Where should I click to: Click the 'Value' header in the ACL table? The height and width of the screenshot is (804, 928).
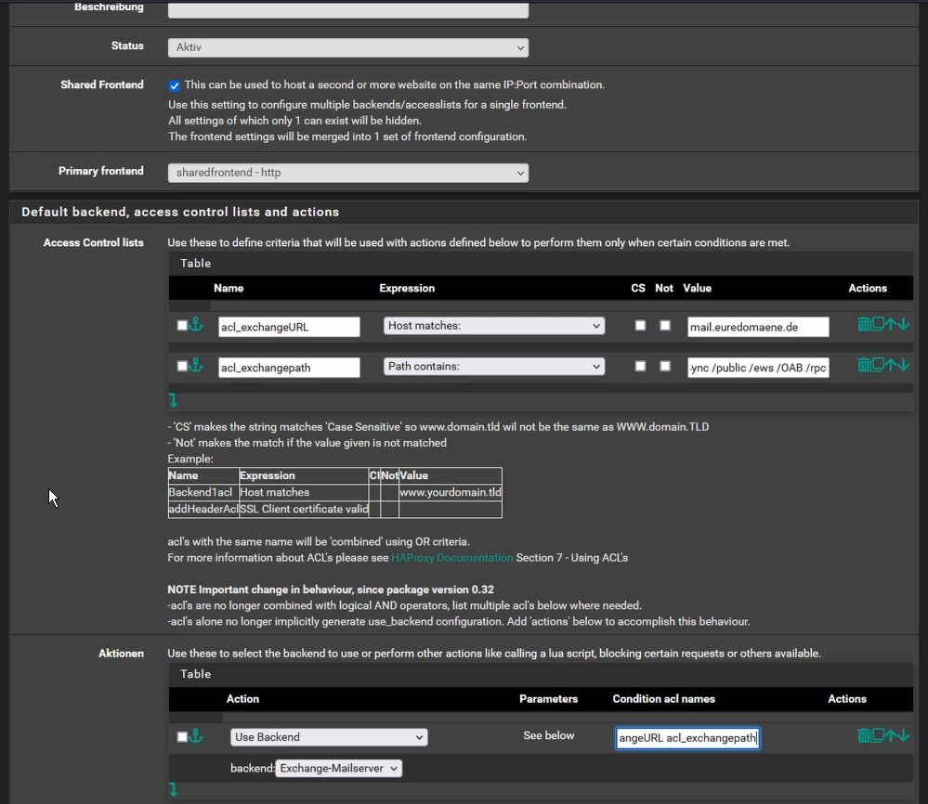pyautogui.click(x=698, y=288)
